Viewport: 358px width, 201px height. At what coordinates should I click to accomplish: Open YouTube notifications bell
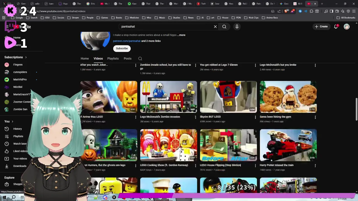[336, 27]
